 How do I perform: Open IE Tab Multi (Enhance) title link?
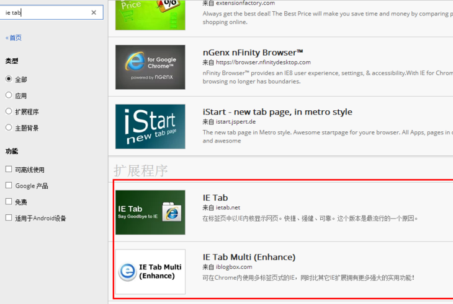[x=249, y=257]
